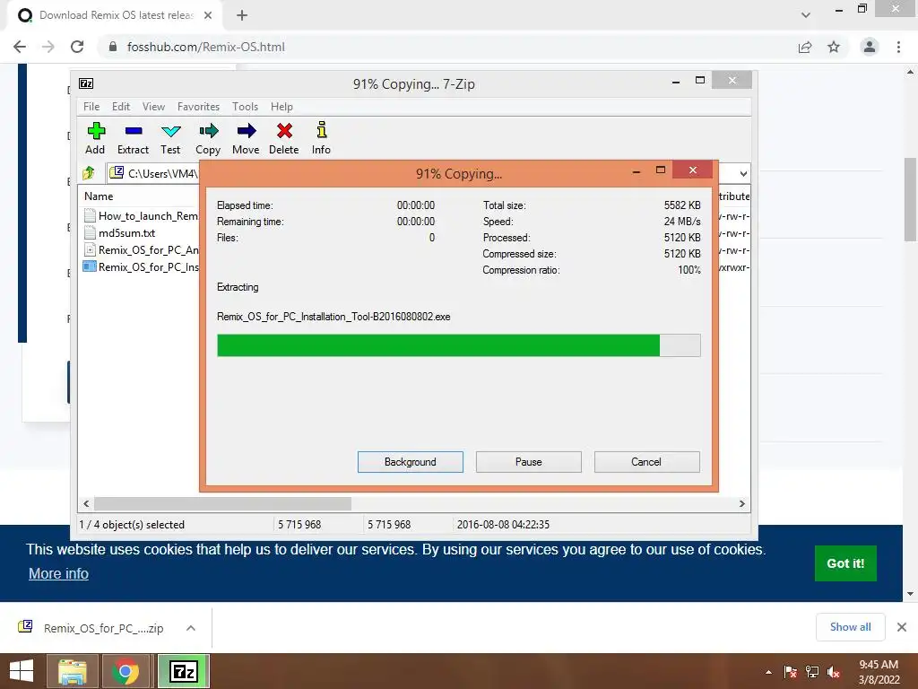Click the Add tool in 7-Zip toolbar
Image resolution: width=918 pixels, height=689 pixels.
[x=95, y=138]
